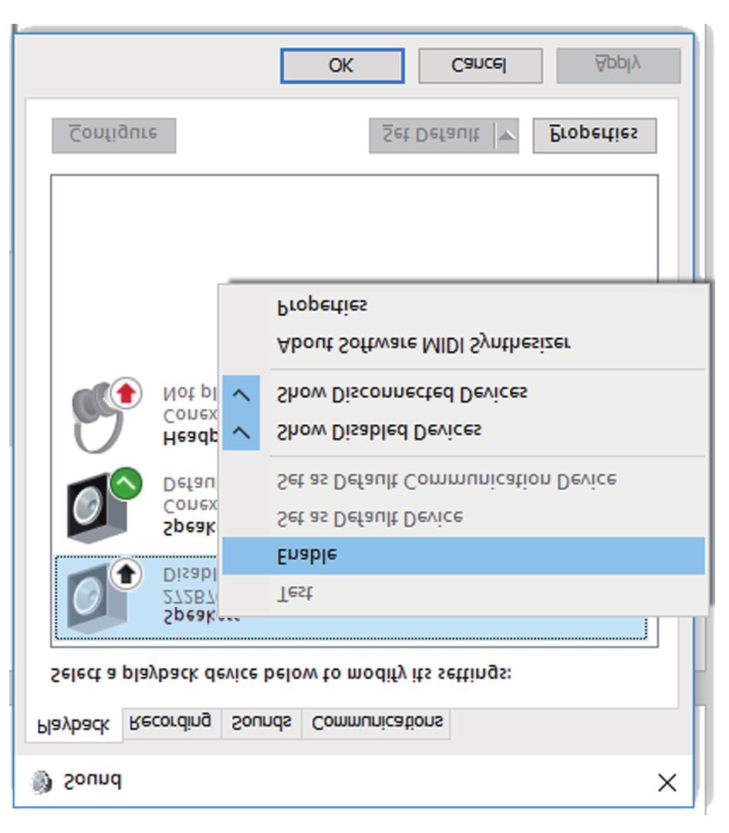Select About Software MIDI Synthesizer

click(x=464, y=344)
